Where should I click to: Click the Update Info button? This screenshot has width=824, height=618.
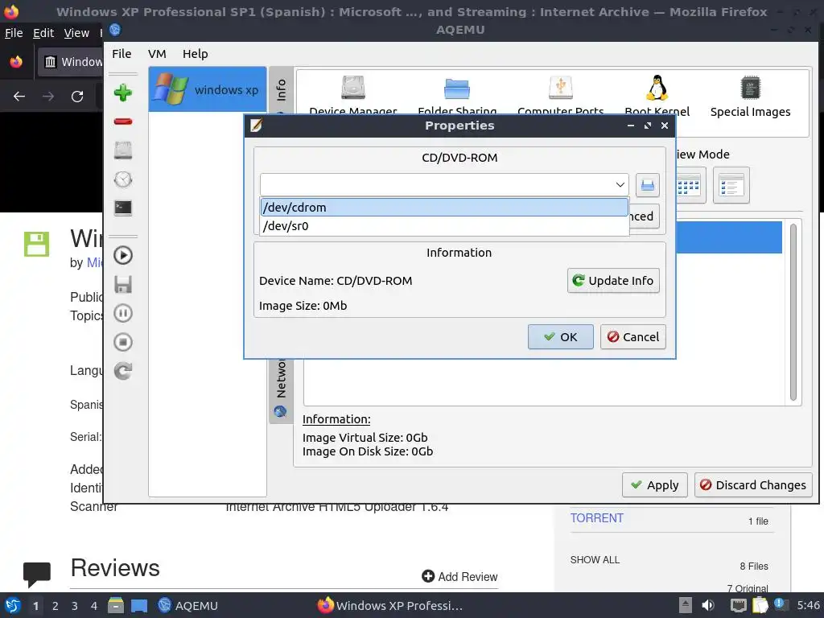tap(613, 281)
